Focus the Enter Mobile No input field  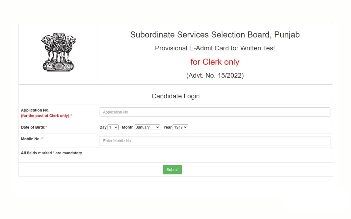(215, 141)
